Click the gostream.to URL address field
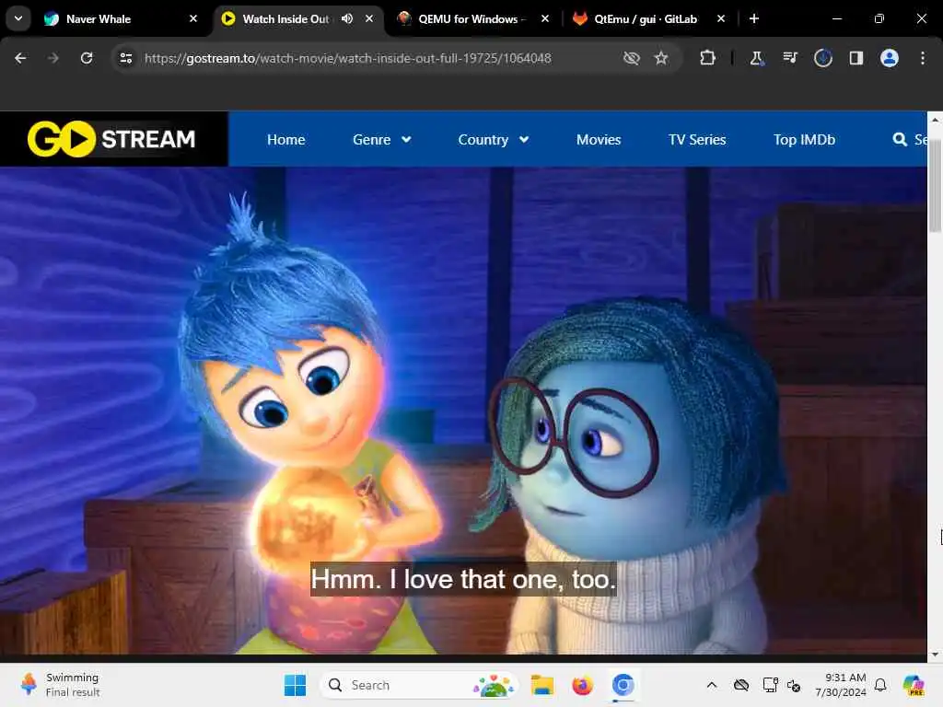The image size is (943, 707). pos(347,58)
